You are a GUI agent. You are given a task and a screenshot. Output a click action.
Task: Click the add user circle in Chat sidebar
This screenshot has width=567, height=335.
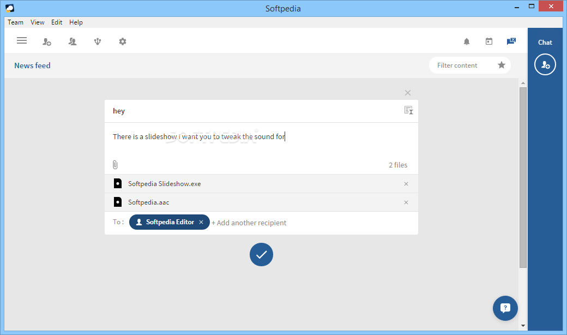point(545,64)
